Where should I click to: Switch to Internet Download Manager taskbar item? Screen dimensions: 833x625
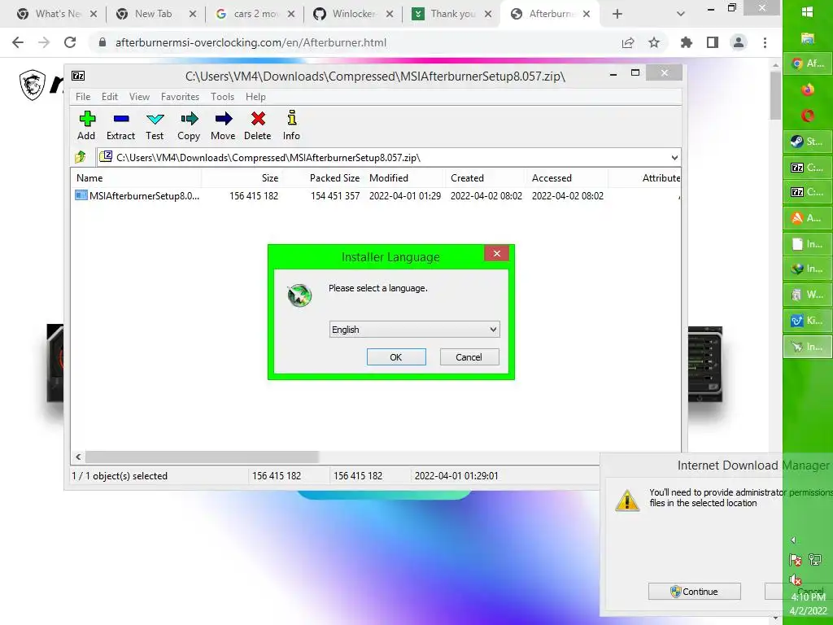pyautogui.click(x=808, y=269)
